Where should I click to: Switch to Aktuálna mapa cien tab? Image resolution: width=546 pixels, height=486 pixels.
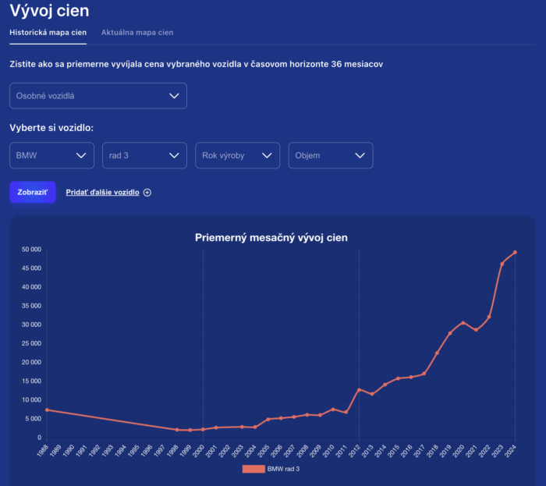[x=137, y=33]
